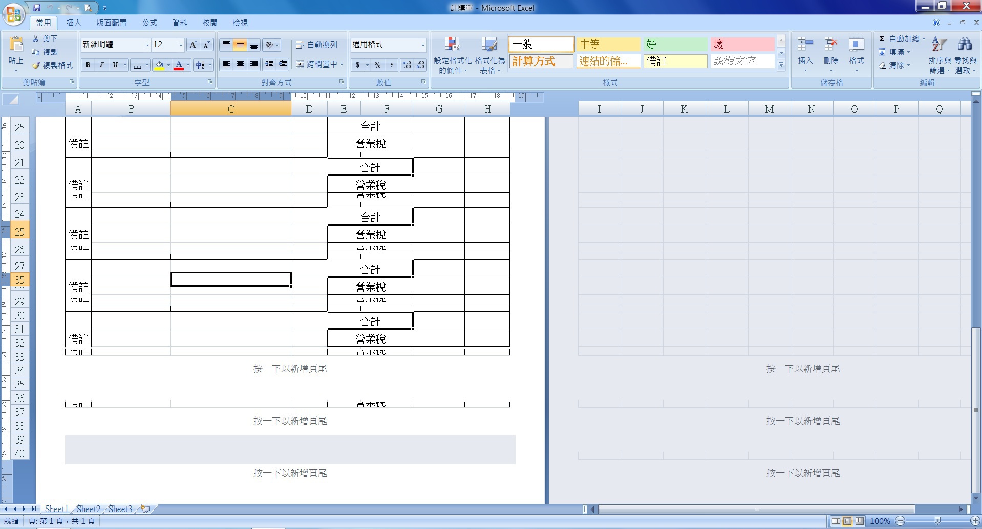
Task: Open Excel help with the question mark
Action: tap(936, 23)
